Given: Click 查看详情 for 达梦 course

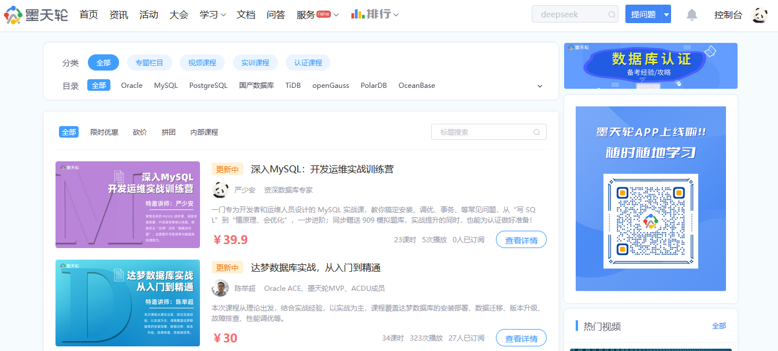Looking at the screenshot, I should (521, 338).
